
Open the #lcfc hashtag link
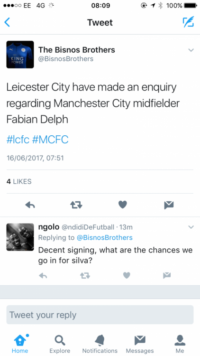(18, 140)
